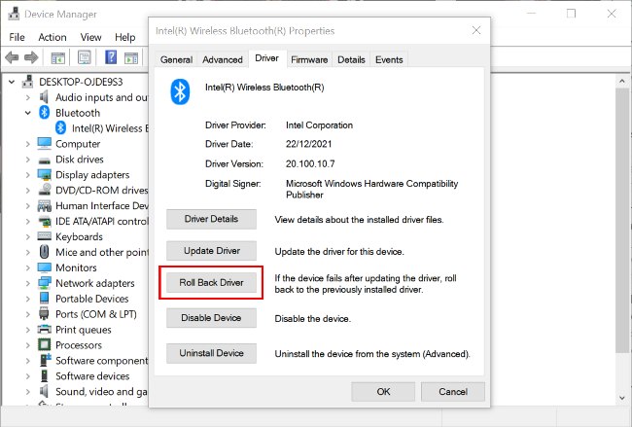Open the Help menu
This screenshot has width=632, height=427.
click(x=125, y=37)
